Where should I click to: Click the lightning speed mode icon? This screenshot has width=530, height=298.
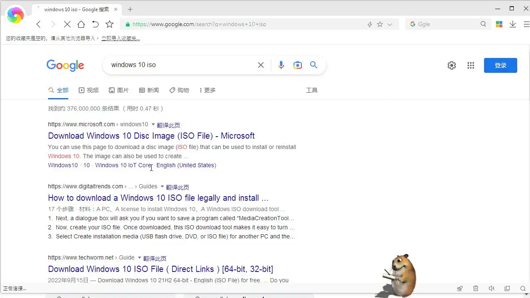click(370, 24)
